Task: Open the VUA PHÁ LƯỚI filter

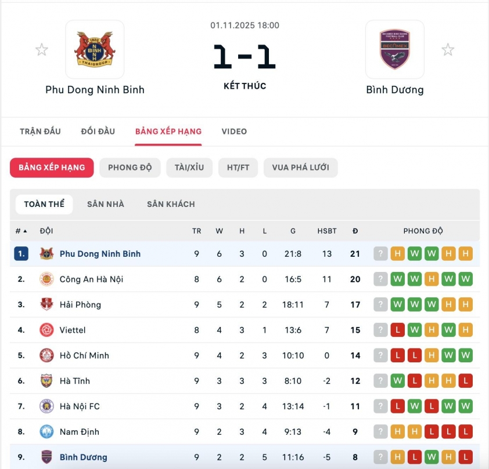Action: [301, 168]
